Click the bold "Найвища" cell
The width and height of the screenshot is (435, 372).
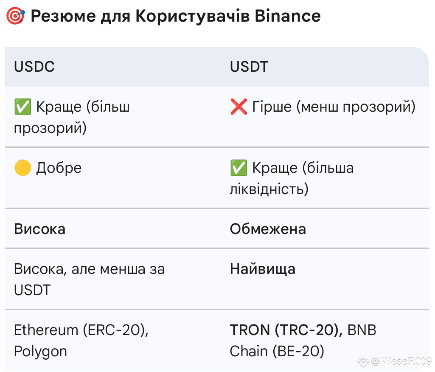click(x=263, y=269)
